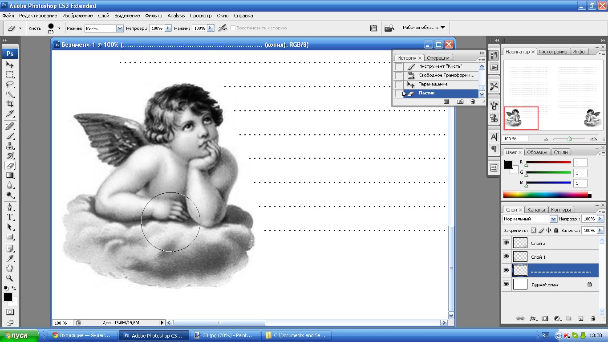Expand the layer Непрозр. opacity arrow
Viewport: 608px width, 342px height.
tap(601, 219)
